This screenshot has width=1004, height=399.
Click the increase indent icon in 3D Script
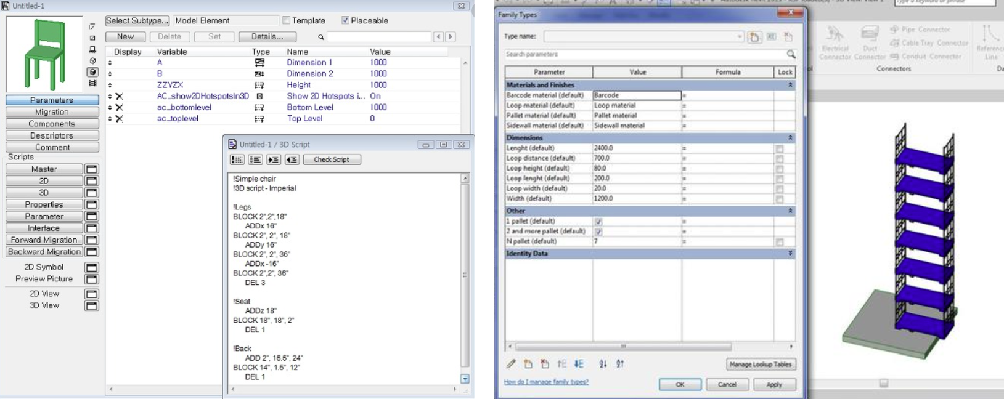(x=274, y=159)
